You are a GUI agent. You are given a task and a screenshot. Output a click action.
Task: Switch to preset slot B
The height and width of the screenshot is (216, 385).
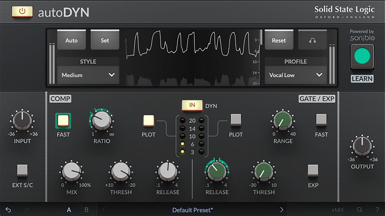[x=86, y=210]
